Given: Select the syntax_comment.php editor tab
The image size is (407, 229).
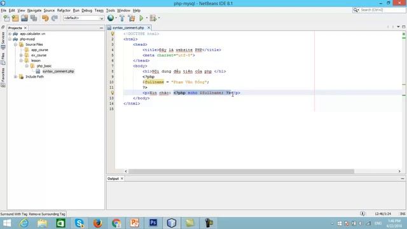Looking at the screenshot, I should click(x=128, y=28).
